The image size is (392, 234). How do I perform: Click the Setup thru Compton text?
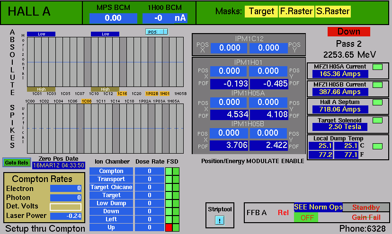click(45, 229)
